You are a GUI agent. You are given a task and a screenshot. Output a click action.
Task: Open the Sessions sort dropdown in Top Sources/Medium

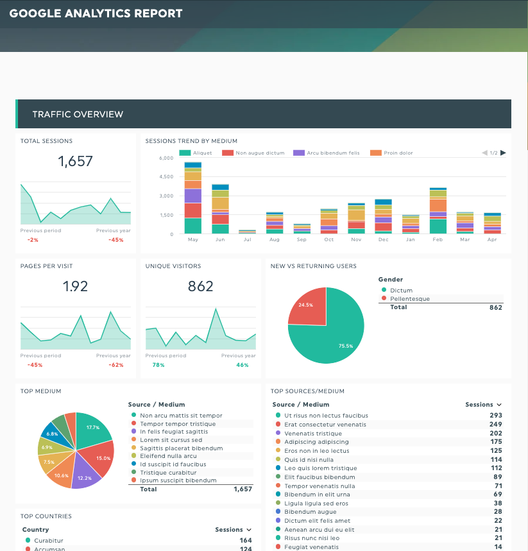pyautogui.click(x=484, y=404)
